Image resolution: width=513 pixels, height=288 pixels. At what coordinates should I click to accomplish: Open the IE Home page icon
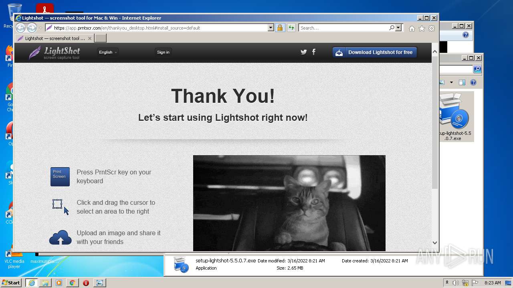click(412, 28)
